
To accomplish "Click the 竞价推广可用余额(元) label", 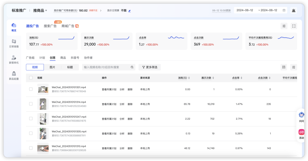I will pos(66,11).
